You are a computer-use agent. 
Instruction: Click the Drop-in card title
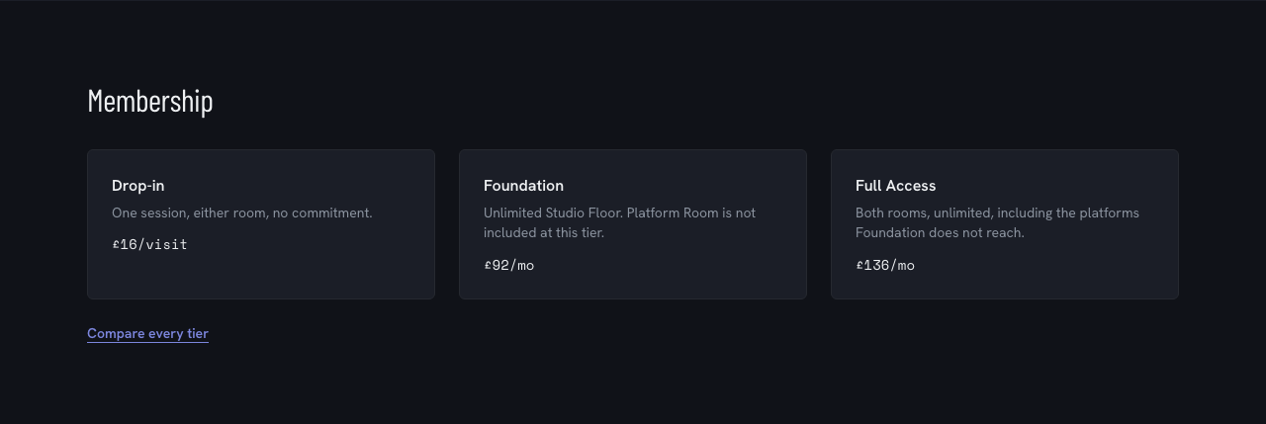click(x=138, y=186)
